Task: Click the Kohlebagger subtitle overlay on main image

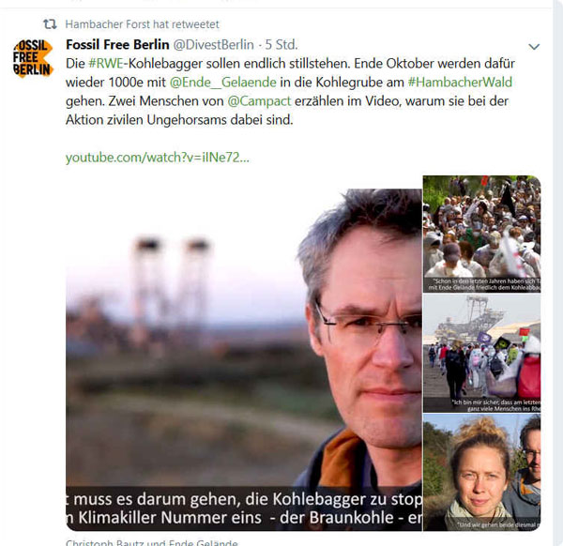Action: pos(244,508)
